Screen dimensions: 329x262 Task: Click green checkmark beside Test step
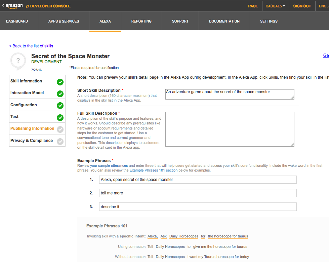[x=60, y=117]
